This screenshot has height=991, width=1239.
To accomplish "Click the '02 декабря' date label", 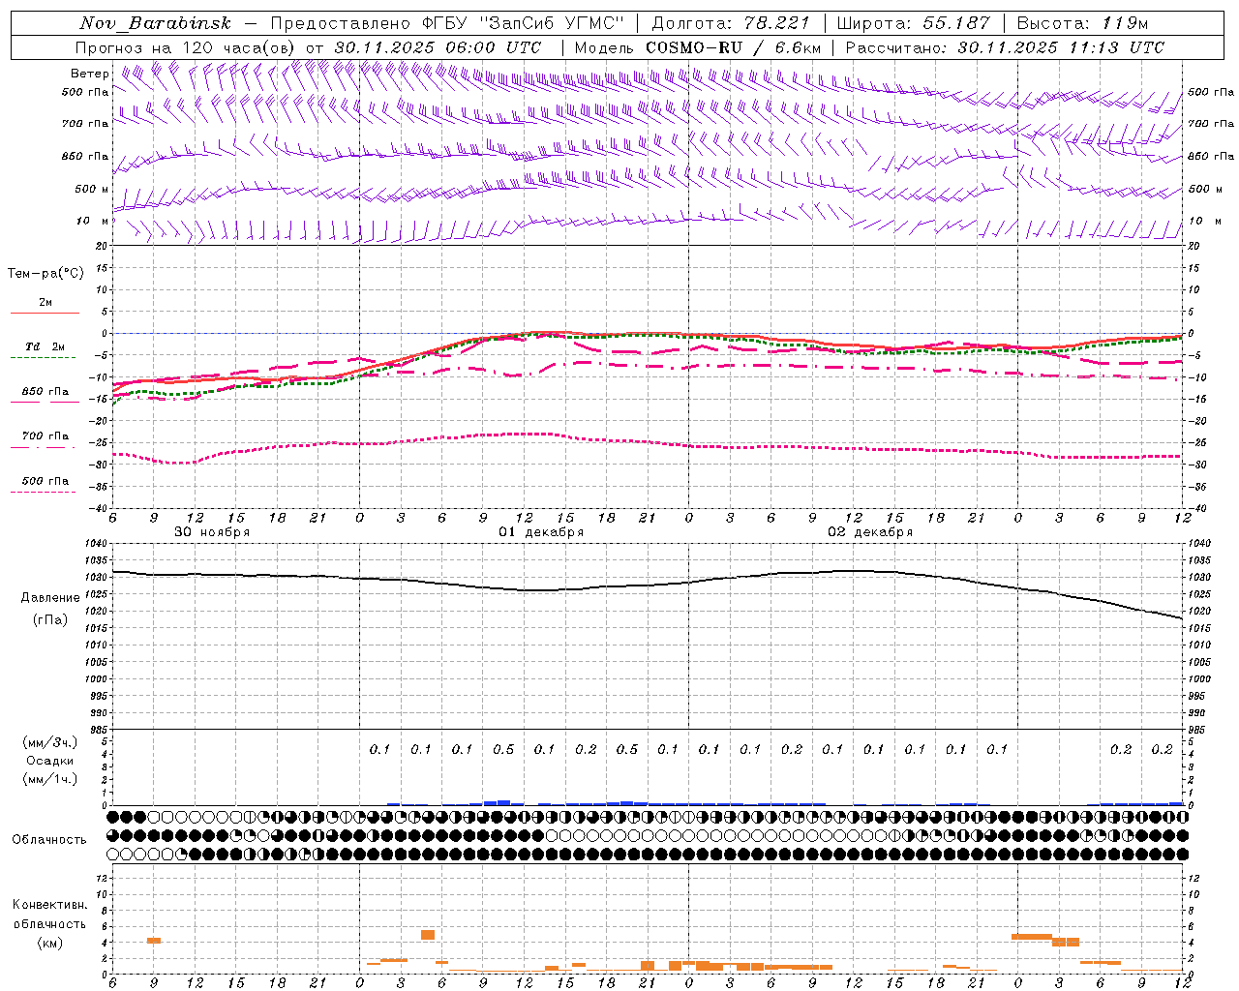I will pyautogui.click(x=870, y=532).
